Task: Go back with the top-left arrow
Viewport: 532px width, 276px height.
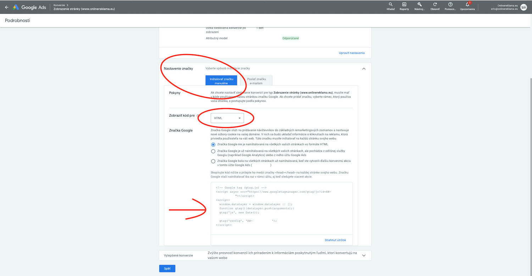Action: (x=6, y=7)
